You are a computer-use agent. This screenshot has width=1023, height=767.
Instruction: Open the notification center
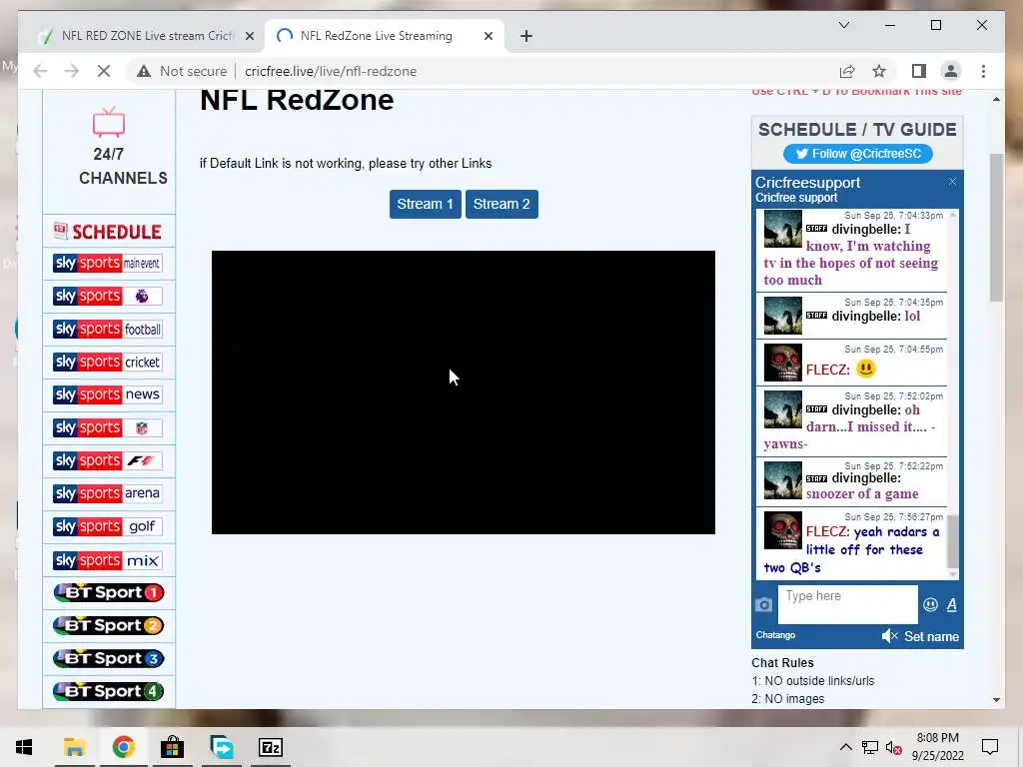click(x=990, y=747)
